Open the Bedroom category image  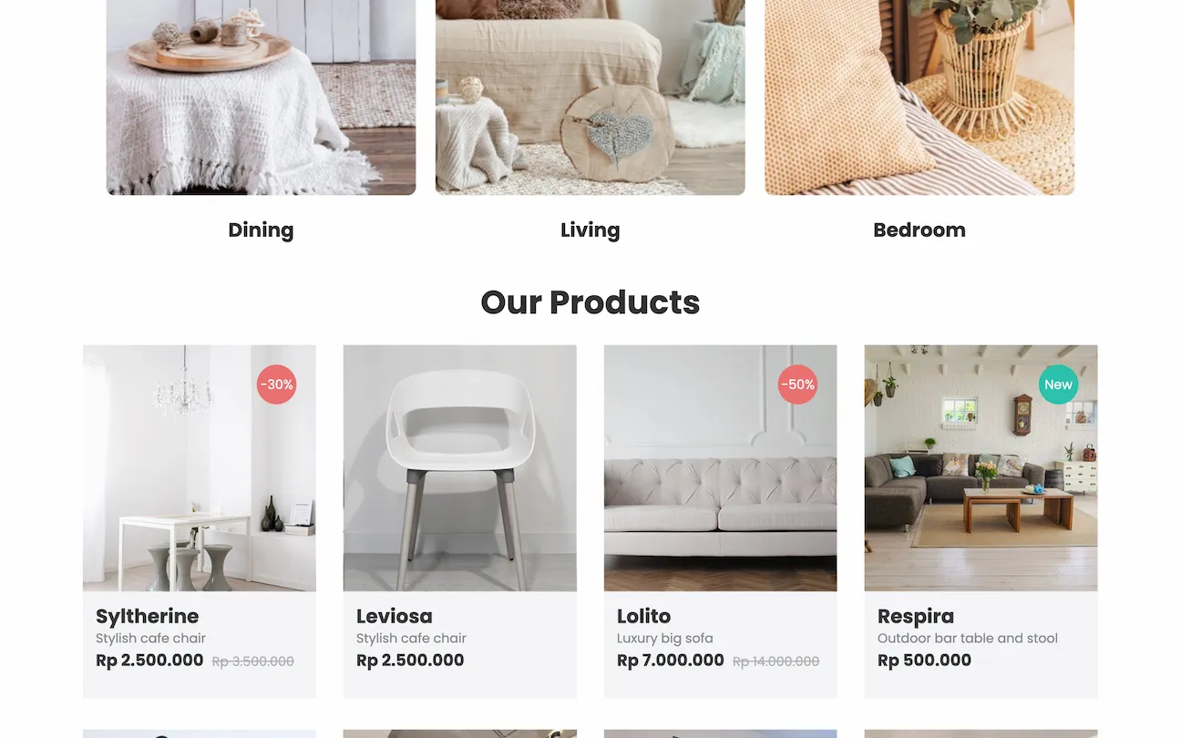[x=919, y=97]
